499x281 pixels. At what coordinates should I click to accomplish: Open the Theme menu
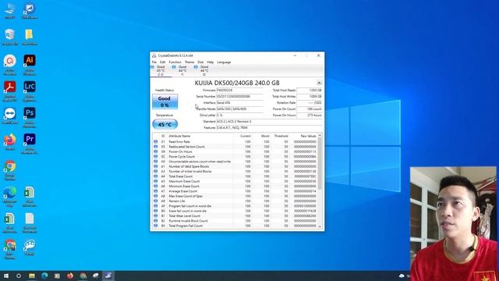pyautogui.click(x=189, y=62)
